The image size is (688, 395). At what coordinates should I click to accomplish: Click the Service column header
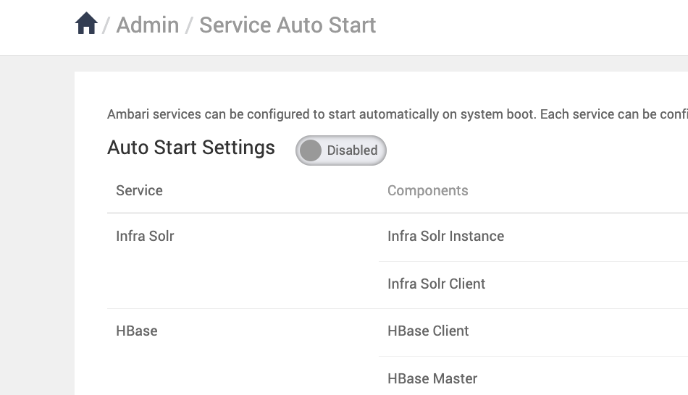(x=139, y=191)
